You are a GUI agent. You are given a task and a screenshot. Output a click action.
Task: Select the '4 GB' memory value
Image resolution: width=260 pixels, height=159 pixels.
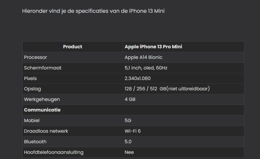(x=130, y=99)
